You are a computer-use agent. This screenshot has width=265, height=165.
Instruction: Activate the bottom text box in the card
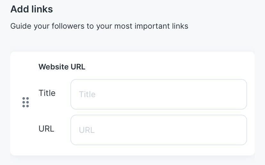point(158,130)
